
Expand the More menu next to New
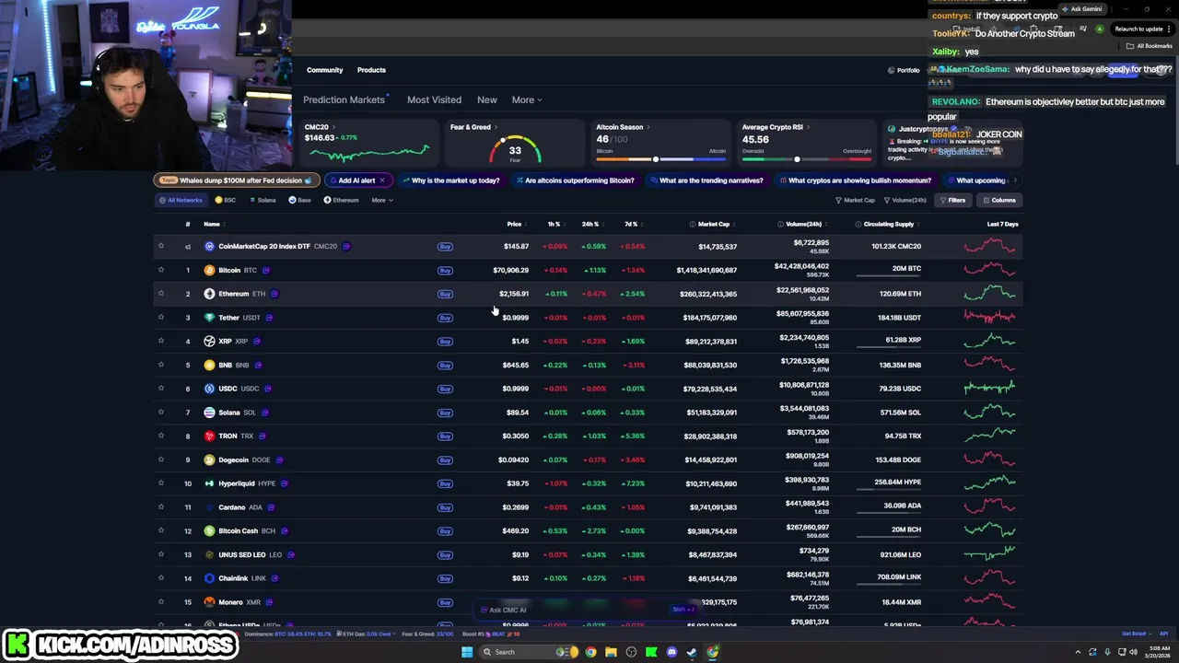(x=527, y=99)
